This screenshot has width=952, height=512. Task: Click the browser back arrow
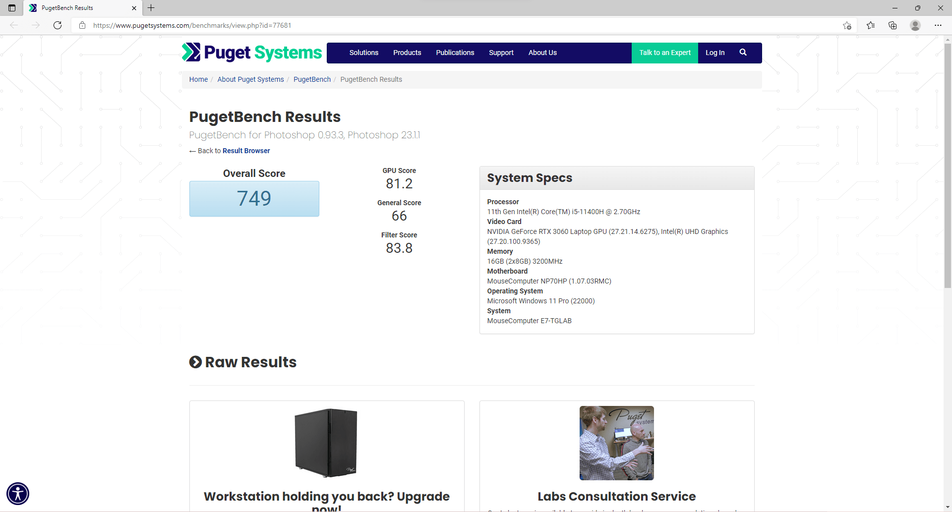coord(14,25)
